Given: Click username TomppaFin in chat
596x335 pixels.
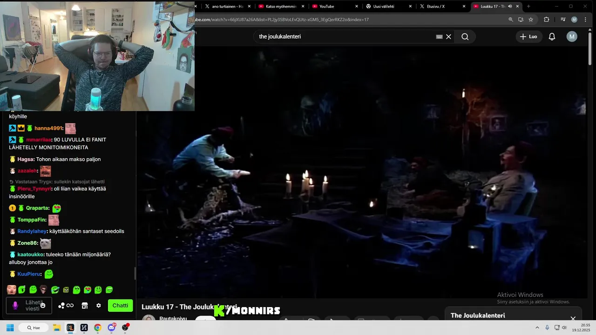Looking at the screenshot, I should point(32,220).
